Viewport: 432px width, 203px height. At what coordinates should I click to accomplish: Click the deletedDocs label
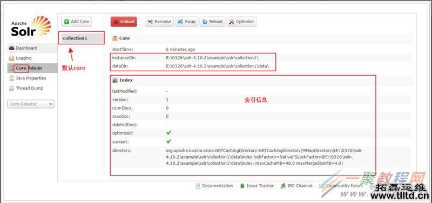(125, 125)
